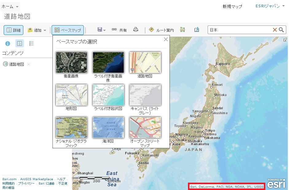Open the Esri.com footer link
Image resolution: width=289 pixels, height=190 pixels.
click(10, 179)
